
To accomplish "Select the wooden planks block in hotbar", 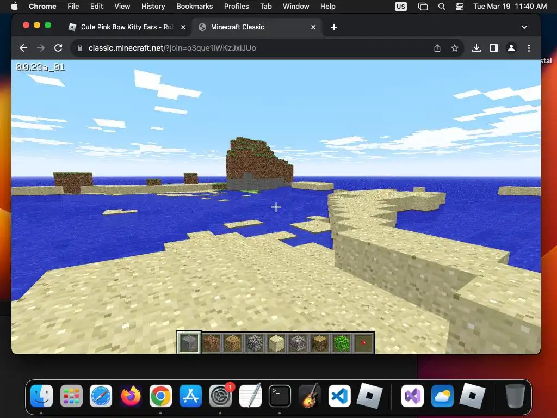I will (233, 343).
